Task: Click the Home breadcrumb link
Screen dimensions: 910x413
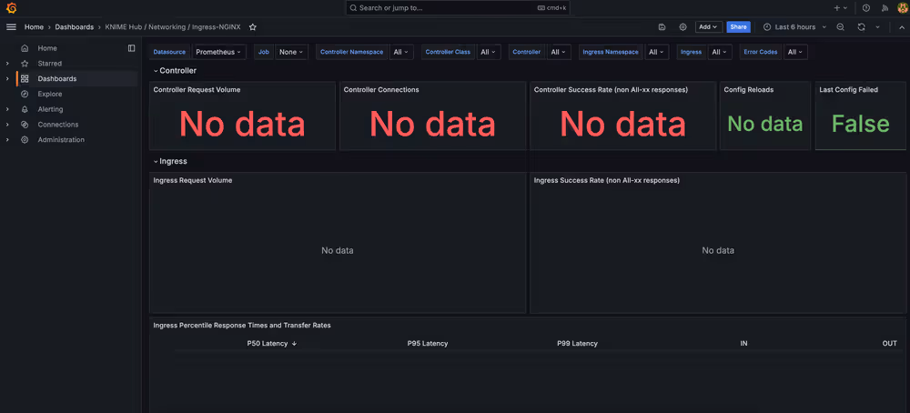Action: (34, 27)
